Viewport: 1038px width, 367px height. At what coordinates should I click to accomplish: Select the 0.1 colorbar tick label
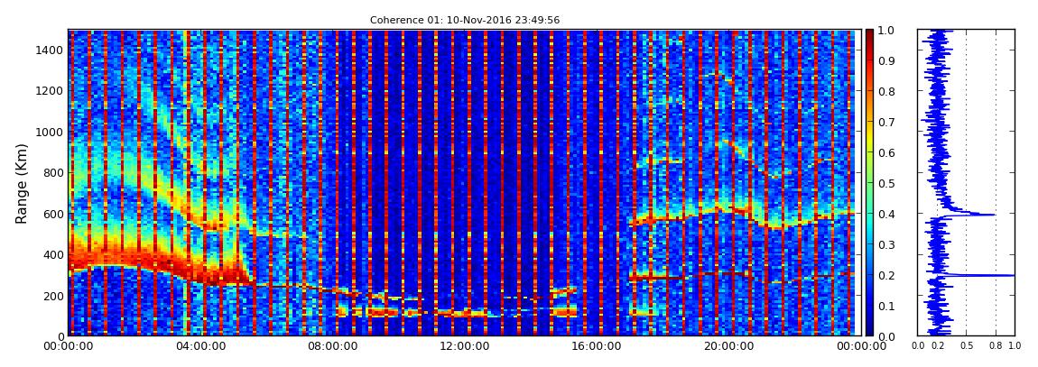[x=885, y=307]
